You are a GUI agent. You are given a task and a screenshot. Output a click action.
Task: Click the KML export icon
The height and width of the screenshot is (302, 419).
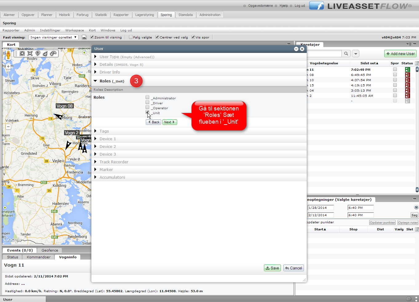click(x=84, y=37)
